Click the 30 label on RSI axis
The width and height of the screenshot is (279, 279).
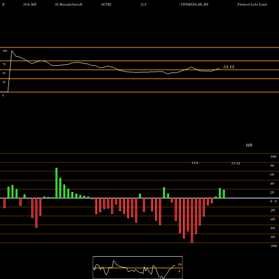pos(4,82)
